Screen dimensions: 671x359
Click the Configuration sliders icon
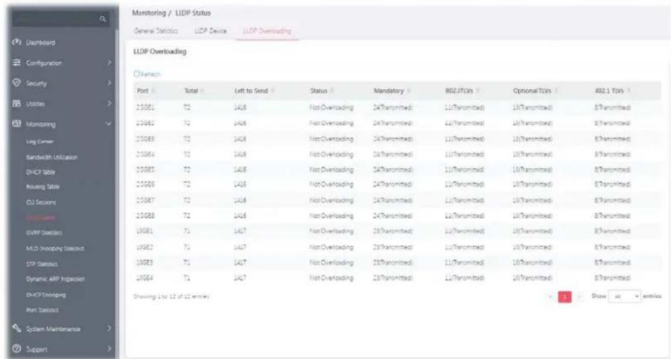[x=16, y=63]
